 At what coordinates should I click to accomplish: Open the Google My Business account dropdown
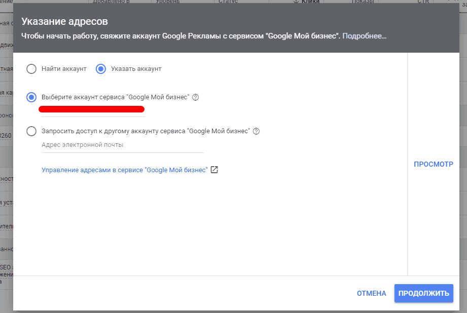[91, 110]
